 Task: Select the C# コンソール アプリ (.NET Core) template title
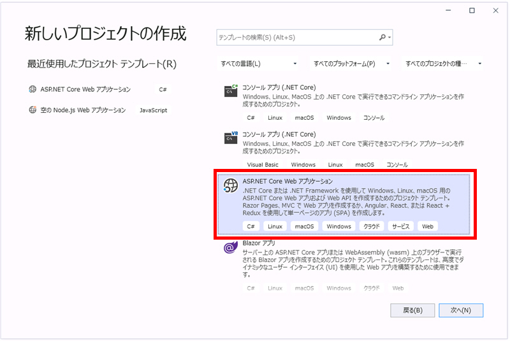(x=279, y=87)
